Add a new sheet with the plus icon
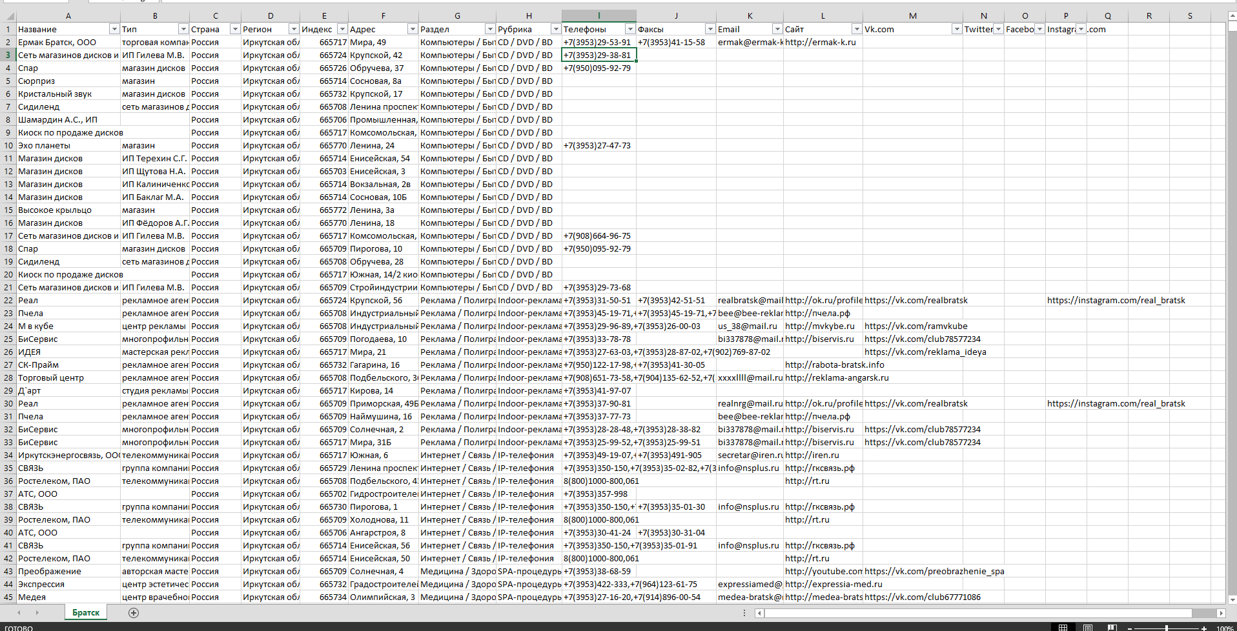Viewport: 1237px width, 631px height. point(134,613)
